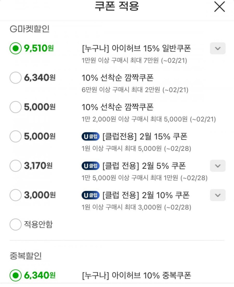Click the 중복할인 section heading
The image size is (234, 287).
(x=26, y=255)
